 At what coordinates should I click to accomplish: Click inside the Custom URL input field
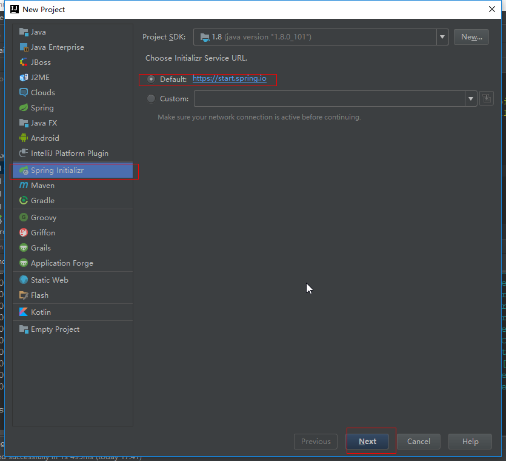coord(329,98)
